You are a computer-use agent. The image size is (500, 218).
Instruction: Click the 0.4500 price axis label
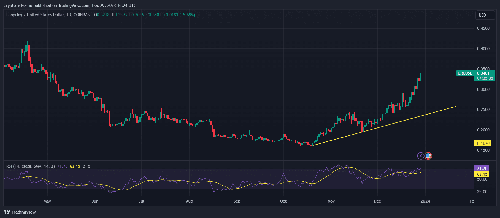tap(483, 28)
